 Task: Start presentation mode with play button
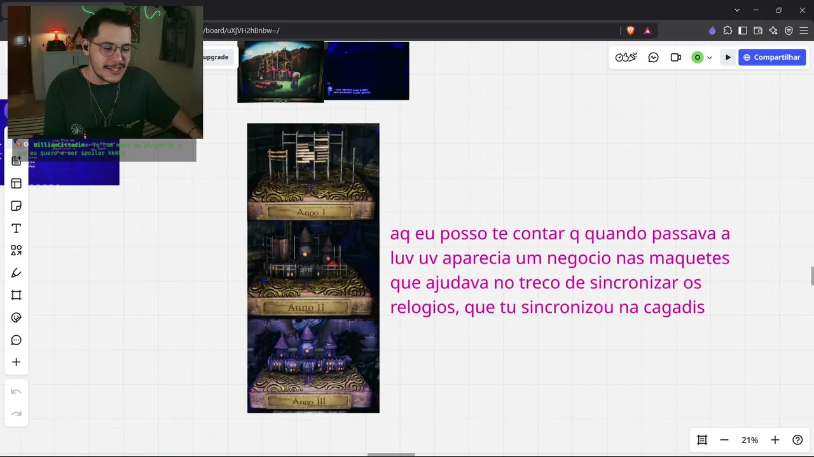728,57
